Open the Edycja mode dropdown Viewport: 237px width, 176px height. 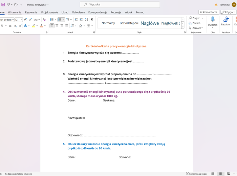229,12
